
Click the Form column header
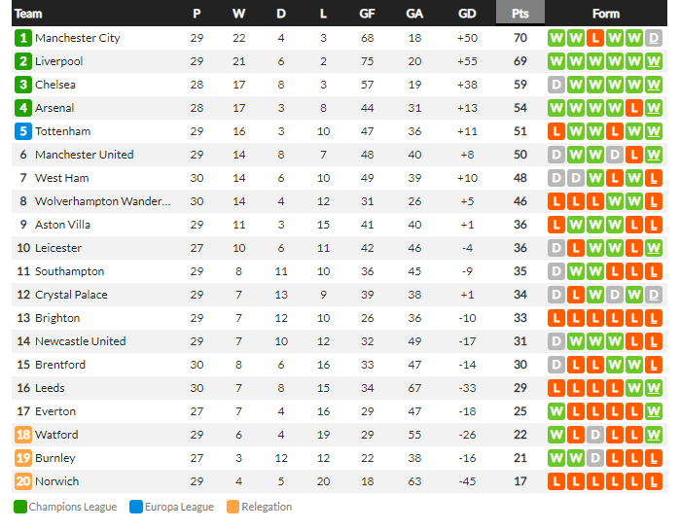tap(606, 14)
